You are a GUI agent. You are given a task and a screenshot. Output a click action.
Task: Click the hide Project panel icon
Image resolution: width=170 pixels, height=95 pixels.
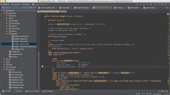(x=34, y=8)
